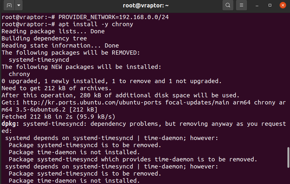Open the hamburger menu
The width and height of the screenshot is (290, 184).
click(x=242, y=5)
